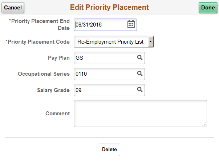Click the Comment box resize handle

click(204, 124)
